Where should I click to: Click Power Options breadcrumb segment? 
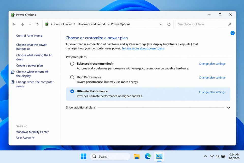[120, 24]
